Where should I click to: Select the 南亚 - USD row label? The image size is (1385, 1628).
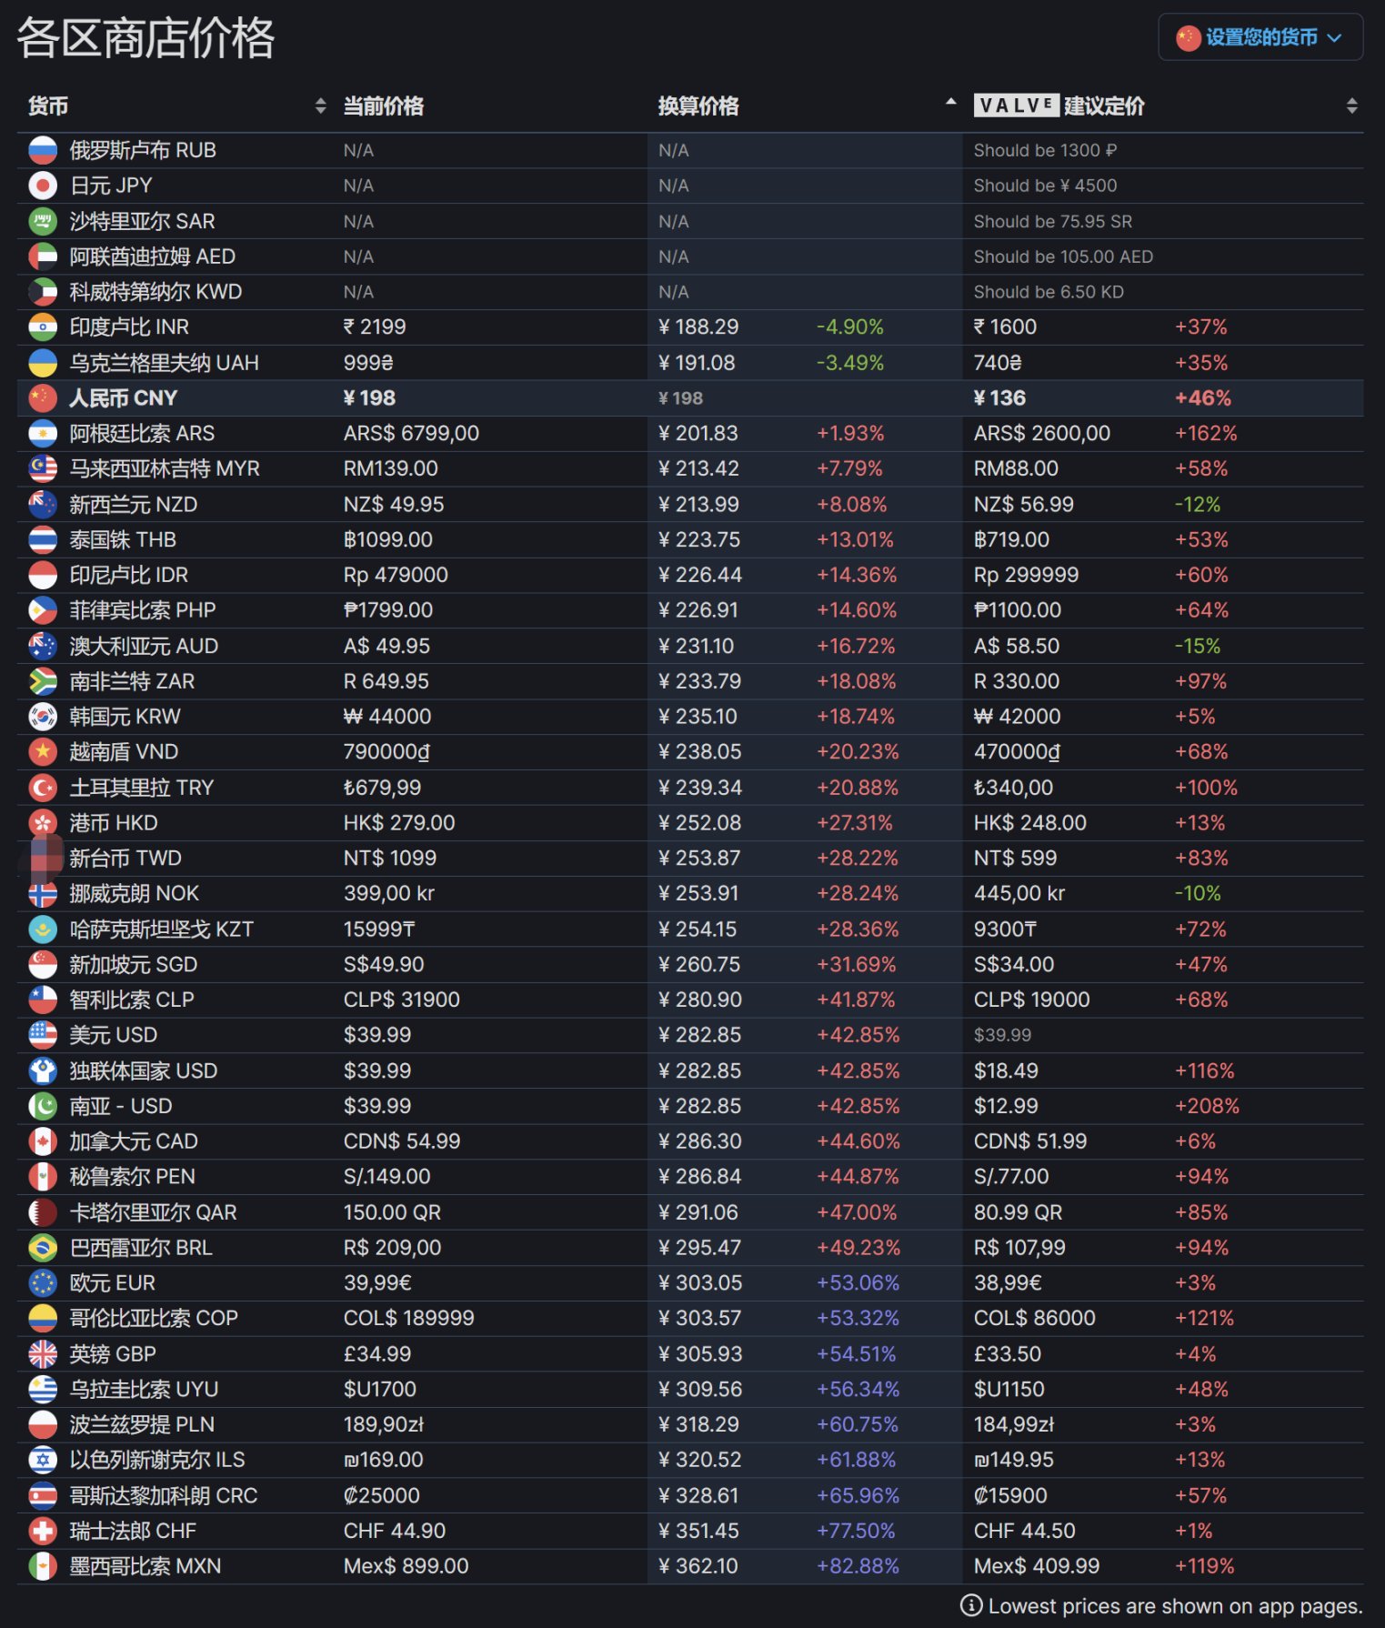click(121, 1106)
